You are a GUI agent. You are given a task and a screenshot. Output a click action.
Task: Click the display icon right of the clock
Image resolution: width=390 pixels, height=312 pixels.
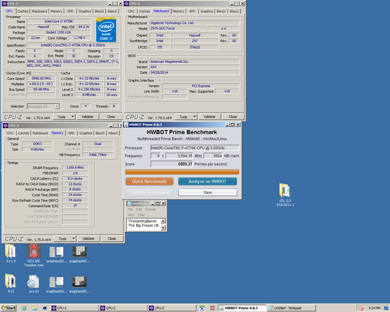[386, 308]
